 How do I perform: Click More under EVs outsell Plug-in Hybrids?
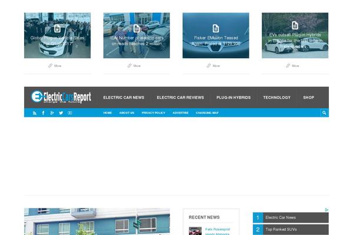click(292, 66)
